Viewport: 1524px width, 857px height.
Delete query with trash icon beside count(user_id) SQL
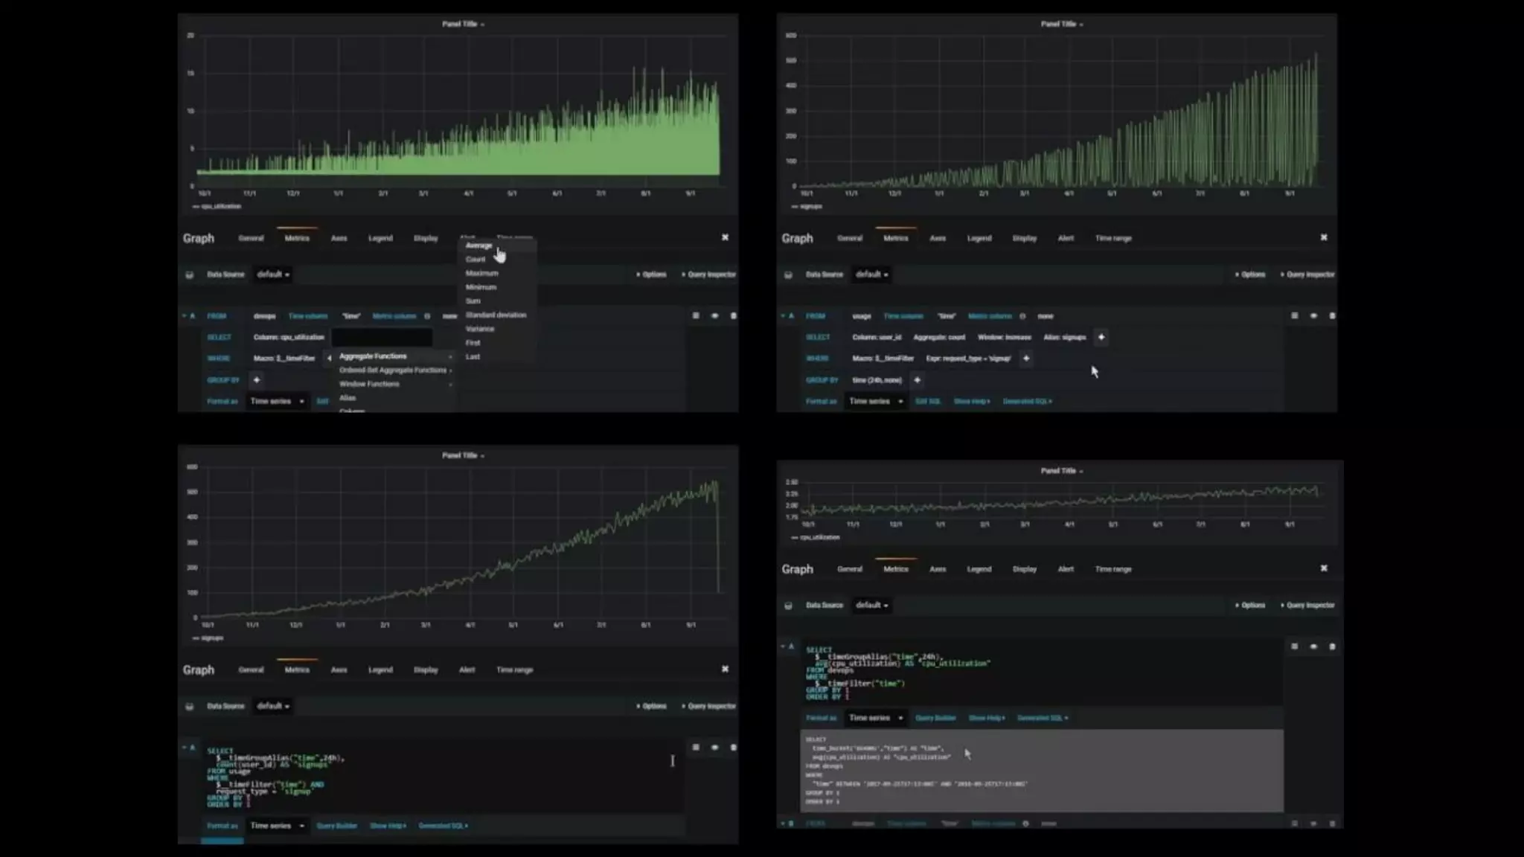[733, 748]
